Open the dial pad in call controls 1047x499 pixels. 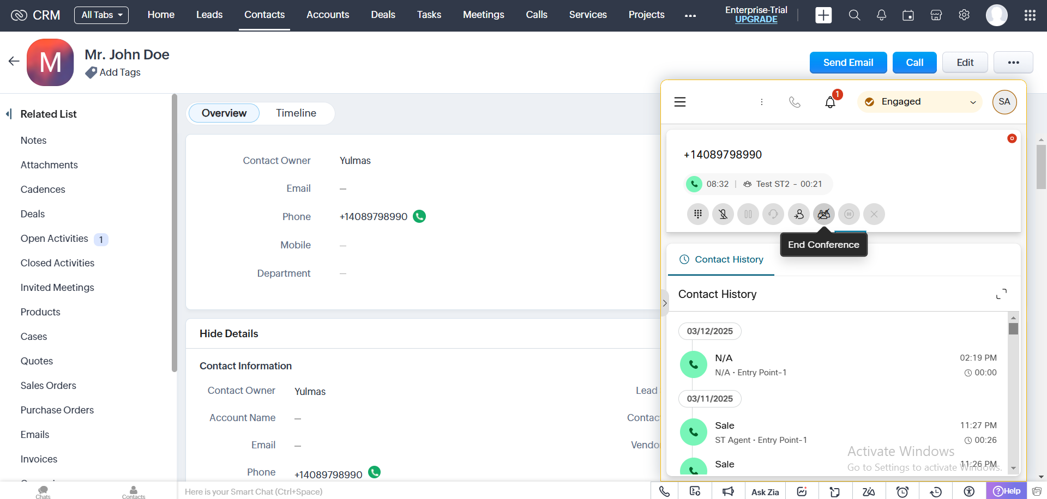tap(697, 214)
